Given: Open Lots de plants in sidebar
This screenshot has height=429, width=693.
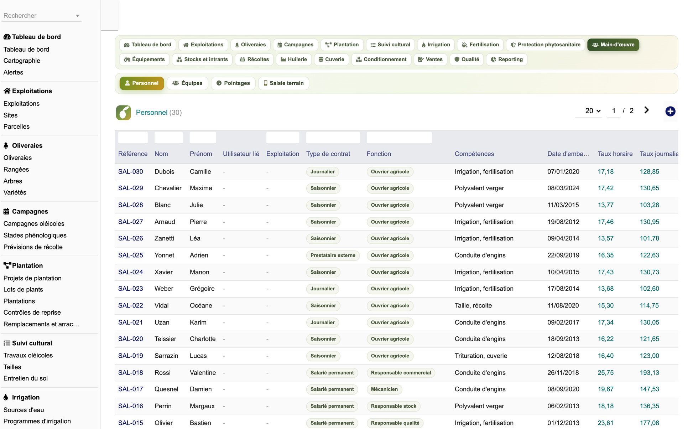Looking at the screenshot, I should tap(23, 290).
